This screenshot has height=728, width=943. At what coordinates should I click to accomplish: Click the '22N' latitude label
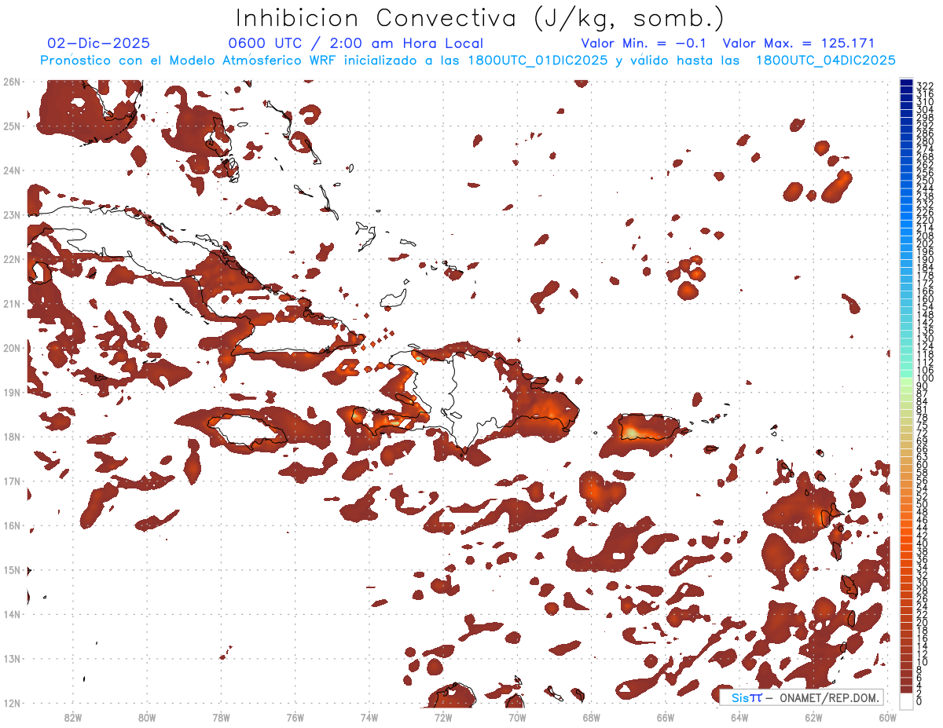[x=11, y=259]
